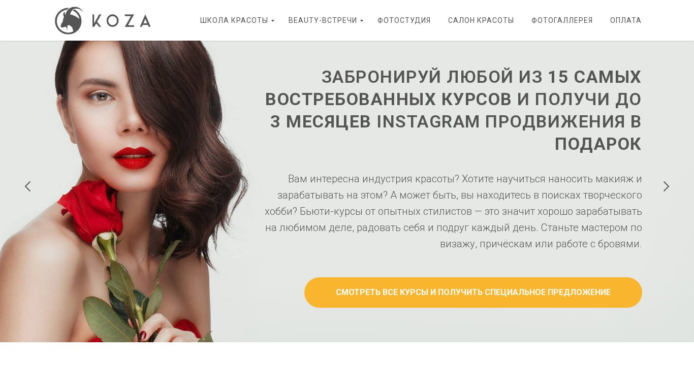Viewport: 694px width, 390px height.
Task: Click the woman with rose slider image
Action: 127,191
